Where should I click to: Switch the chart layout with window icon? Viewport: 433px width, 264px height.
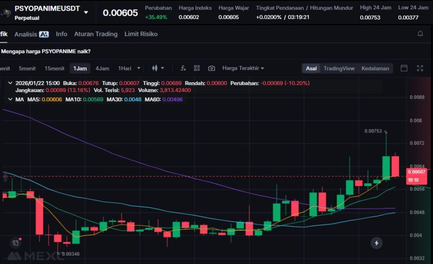point(404,68)
